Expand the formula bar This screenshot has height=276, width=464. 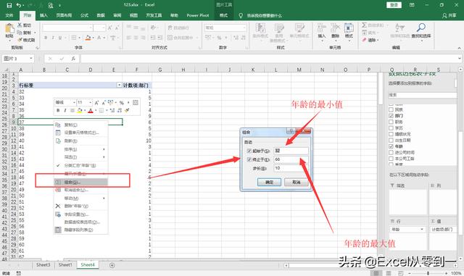pyautogui.click(x=460, y=59)
